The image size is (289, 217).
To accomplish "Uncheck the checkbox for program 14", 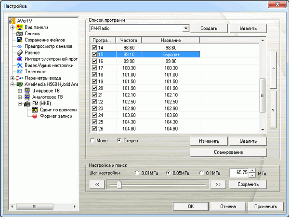I will pos(94,48).
